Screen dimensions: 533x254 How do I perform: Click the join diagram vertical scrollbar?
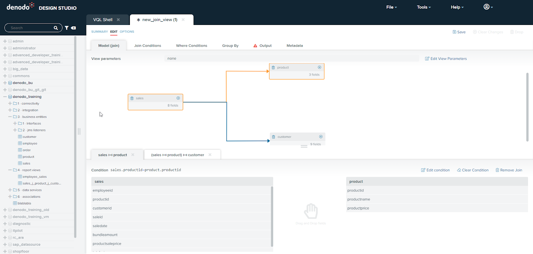tap(527, 107)
